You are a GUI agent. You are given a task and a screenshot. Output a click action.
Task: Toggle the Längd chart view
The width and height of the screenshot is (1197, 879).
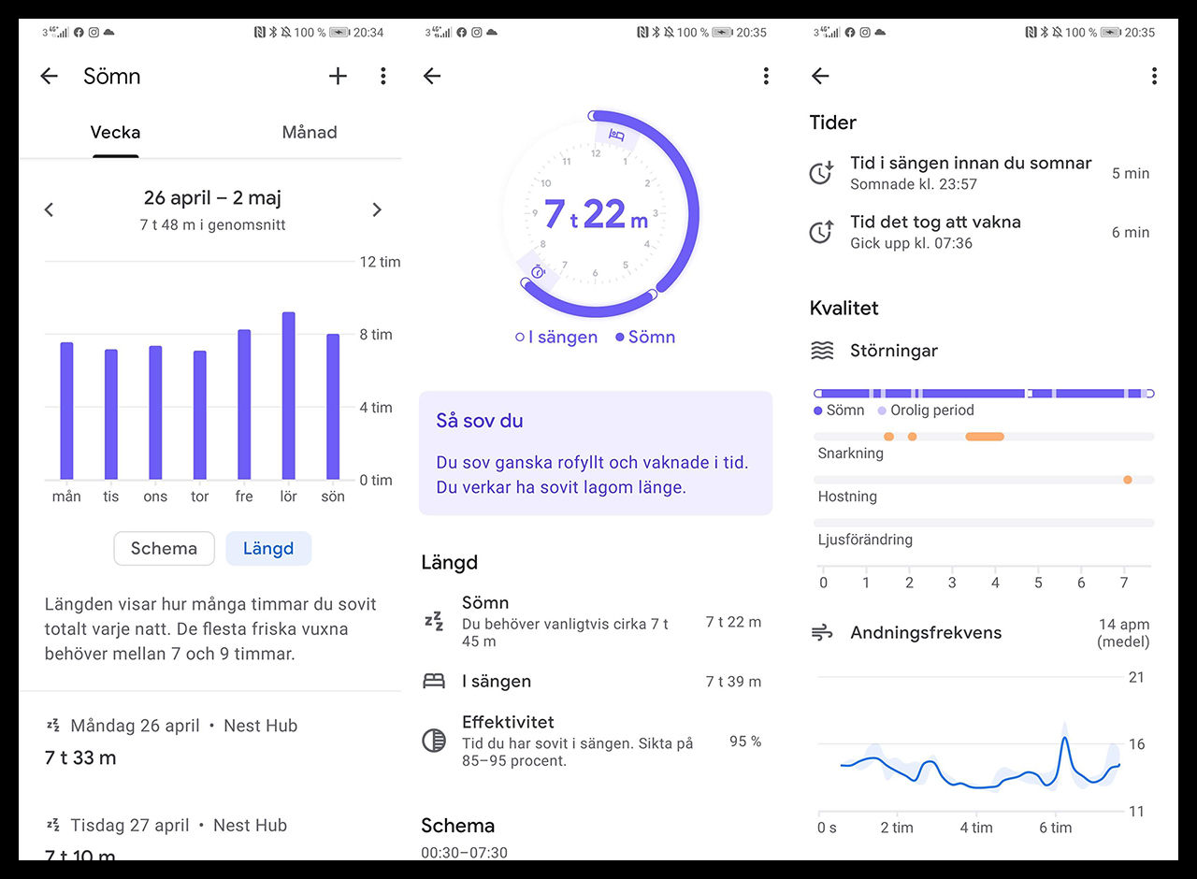(268, 549)
